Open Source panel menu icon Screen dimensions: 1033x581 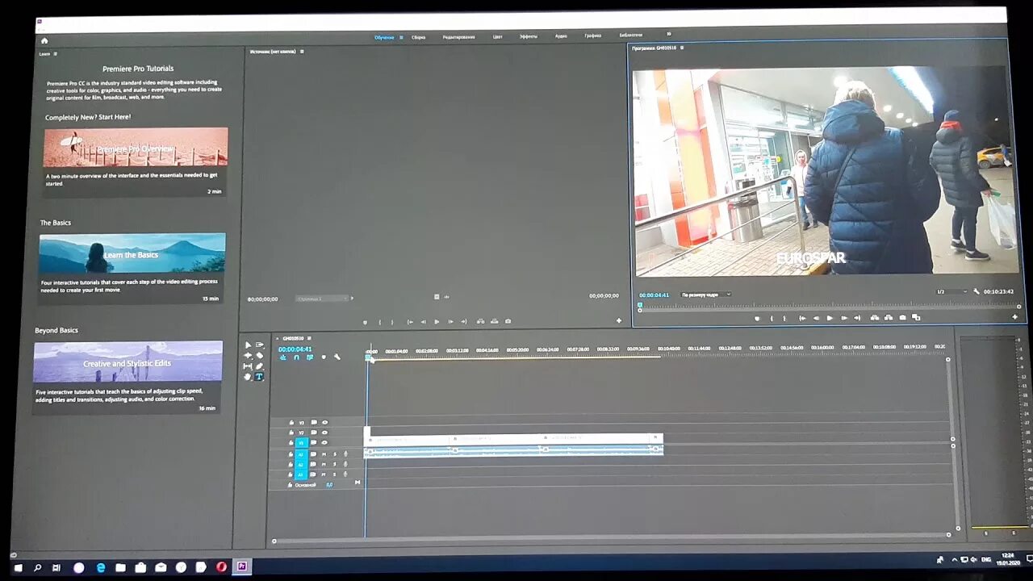[302, 52]
